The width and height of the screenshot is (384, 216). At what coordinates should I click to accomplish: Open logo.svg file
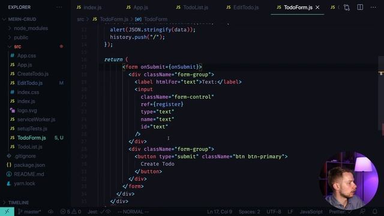27,110
